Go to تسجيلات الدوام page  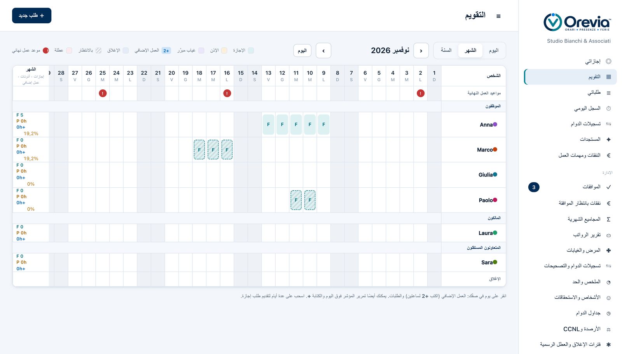tap(570, 124)
